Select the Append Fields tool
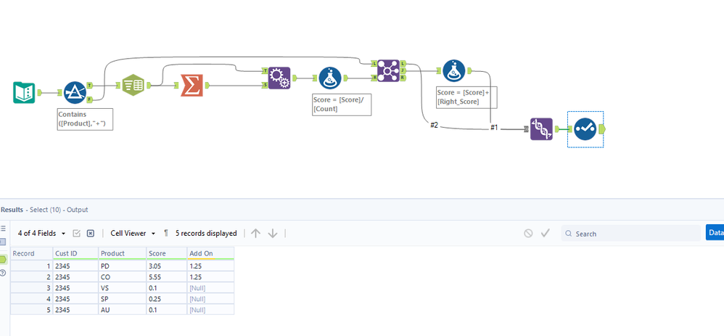Screen dimensions: 724x336 coord(279,78)
